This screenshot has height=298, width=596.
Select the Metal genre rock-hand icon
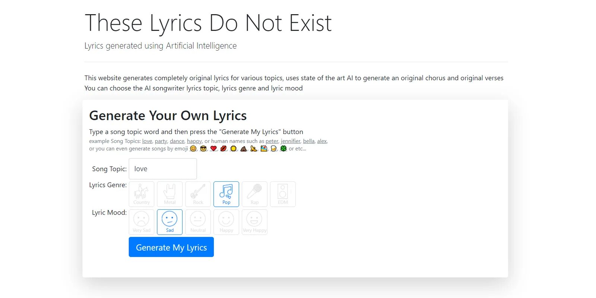pyautogui.click(x=170, y=194)
